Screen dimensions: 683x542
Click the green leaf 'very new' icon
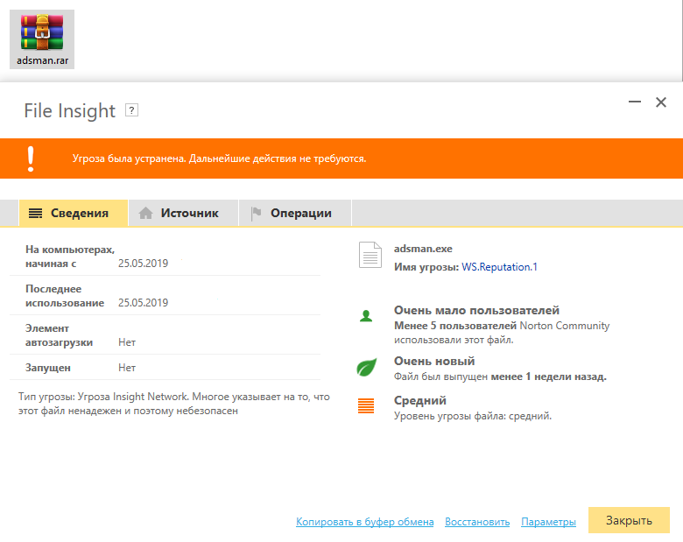(367, 367)
